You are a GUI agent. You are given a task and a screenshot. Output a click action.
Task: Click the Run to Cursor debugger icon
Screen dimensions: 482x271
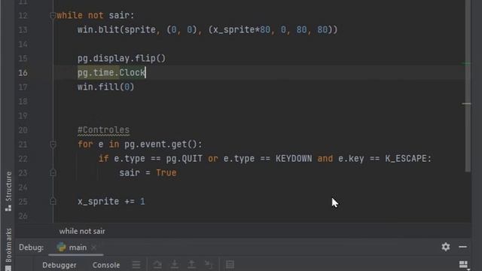tap(209, 264)
